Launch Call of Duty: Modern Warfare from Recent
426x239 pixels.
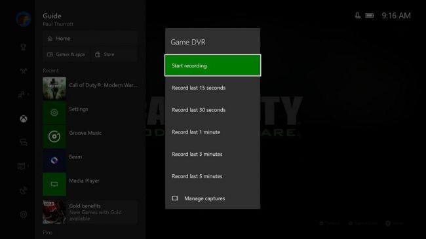[x=90, y=88]
